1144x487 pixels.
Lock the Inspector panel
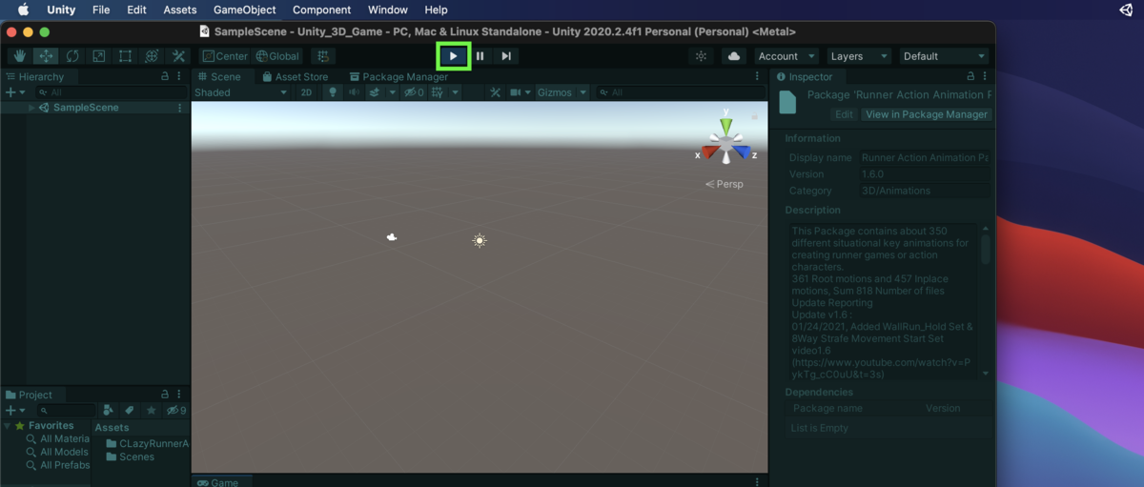pos(971,77)
